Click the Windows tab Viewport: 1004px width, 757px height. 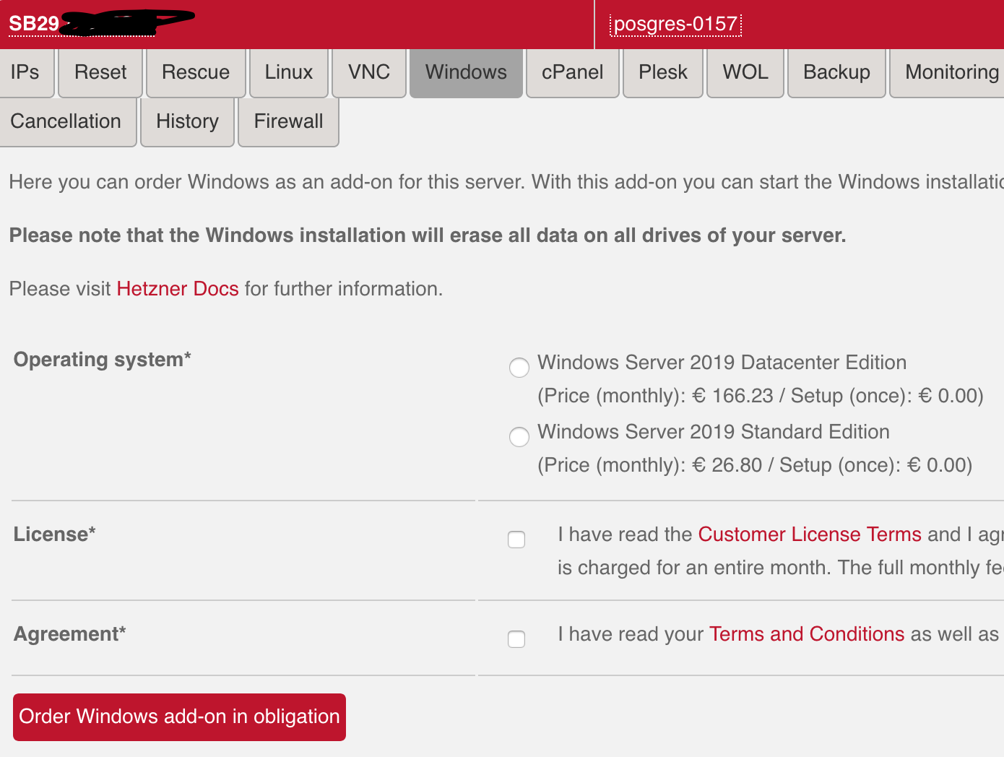click(466, 72)
